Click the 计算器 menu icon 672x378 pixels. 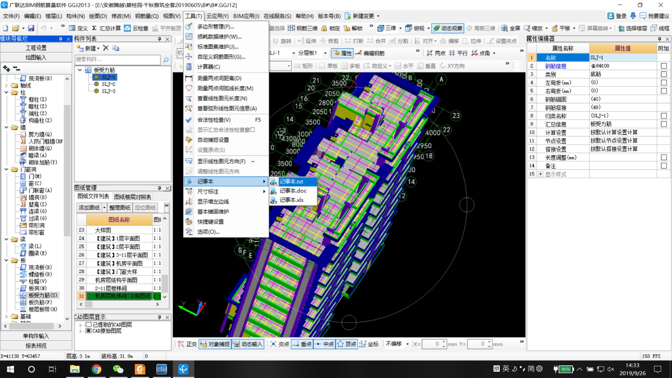(x=189, y=67)
